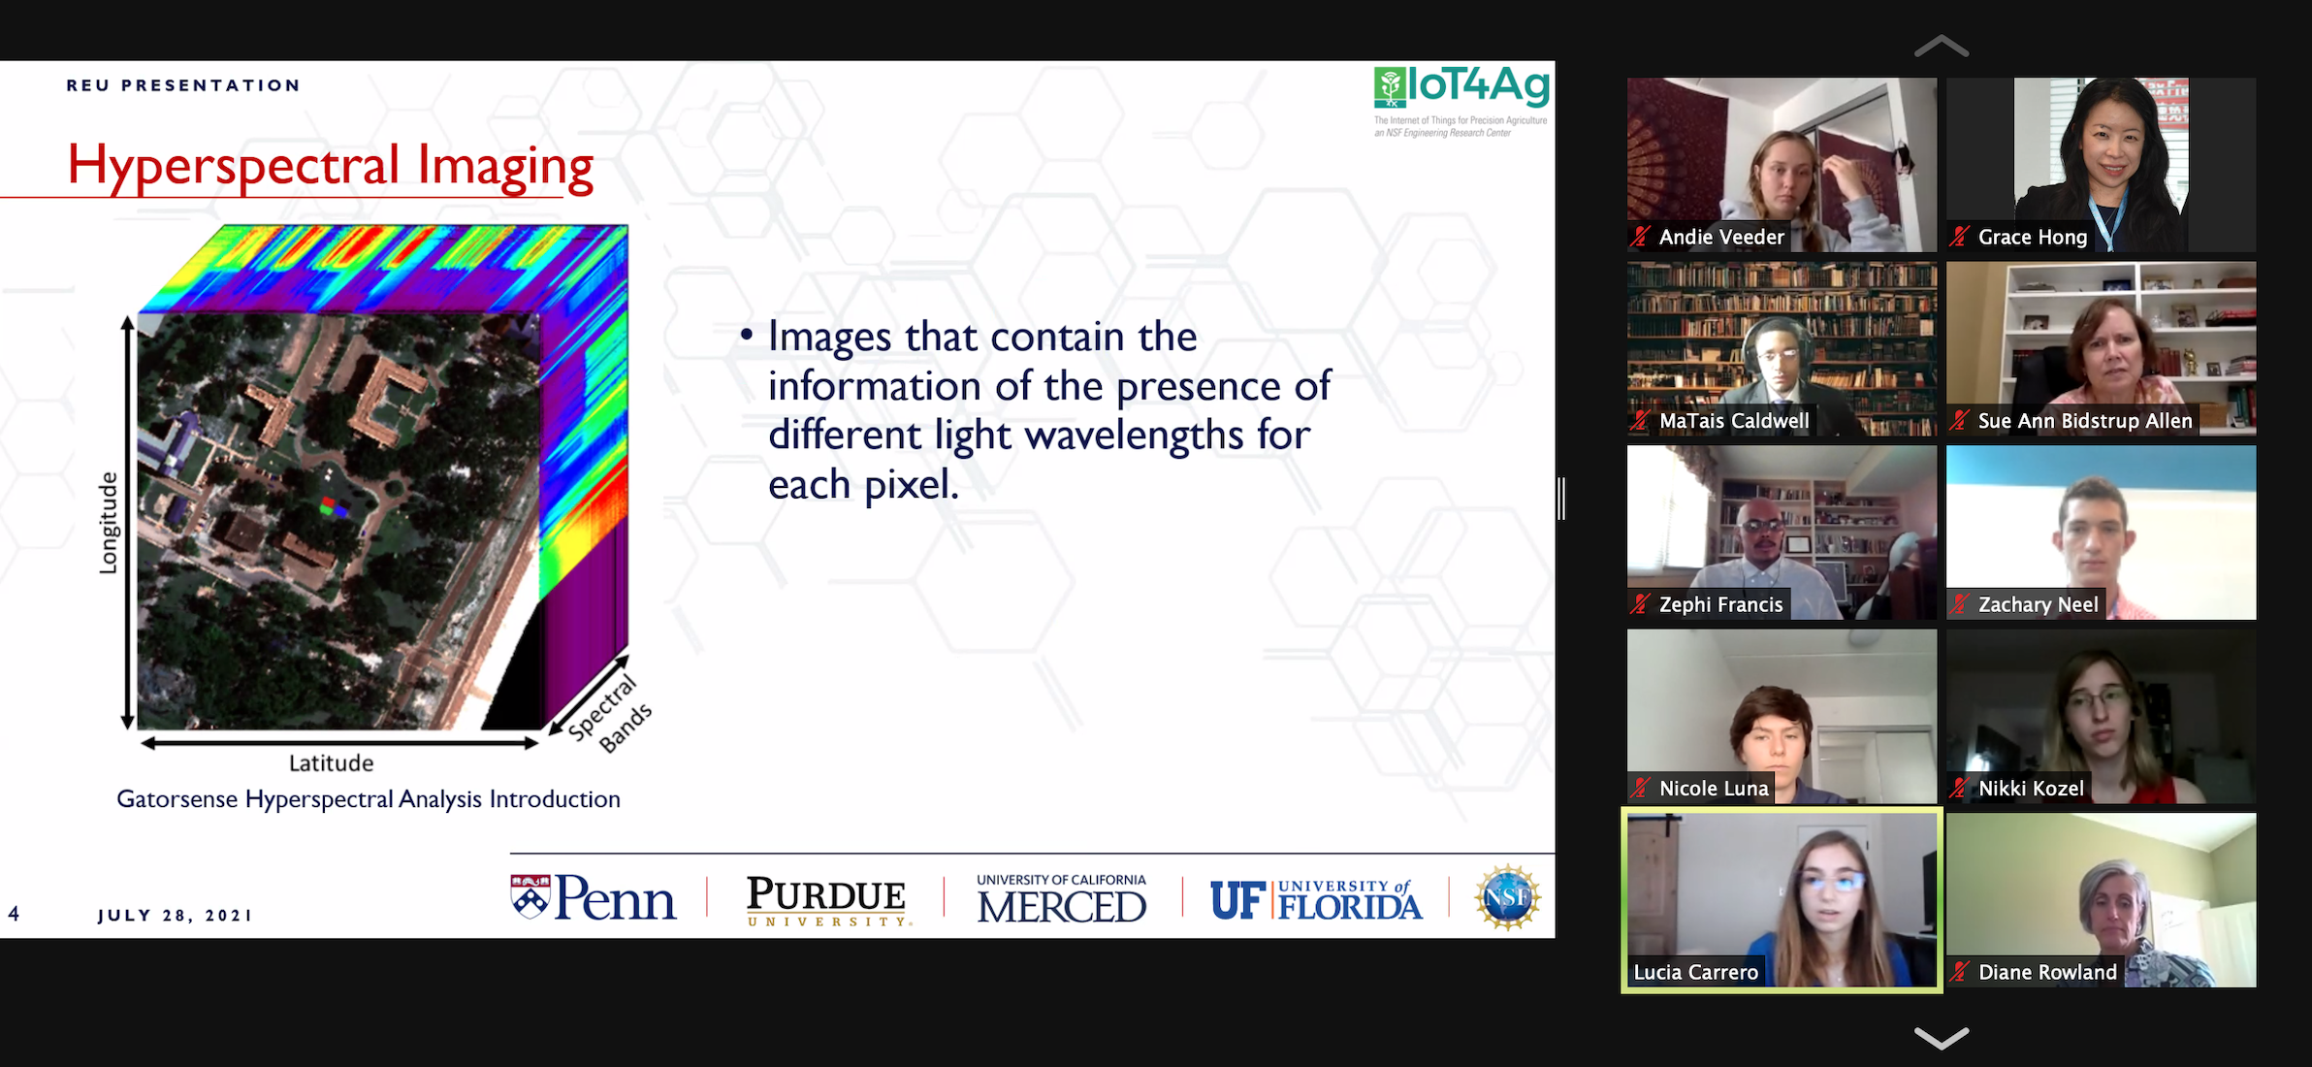The width and height of the screenshot is (2312, 1067).
Task: Select Zephi Francis's video tile
Action: pos(1782,533)
